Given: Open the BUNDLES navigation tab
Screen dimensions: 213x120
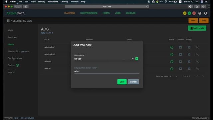Looking at the screenshot, I should tap(130, 13).
